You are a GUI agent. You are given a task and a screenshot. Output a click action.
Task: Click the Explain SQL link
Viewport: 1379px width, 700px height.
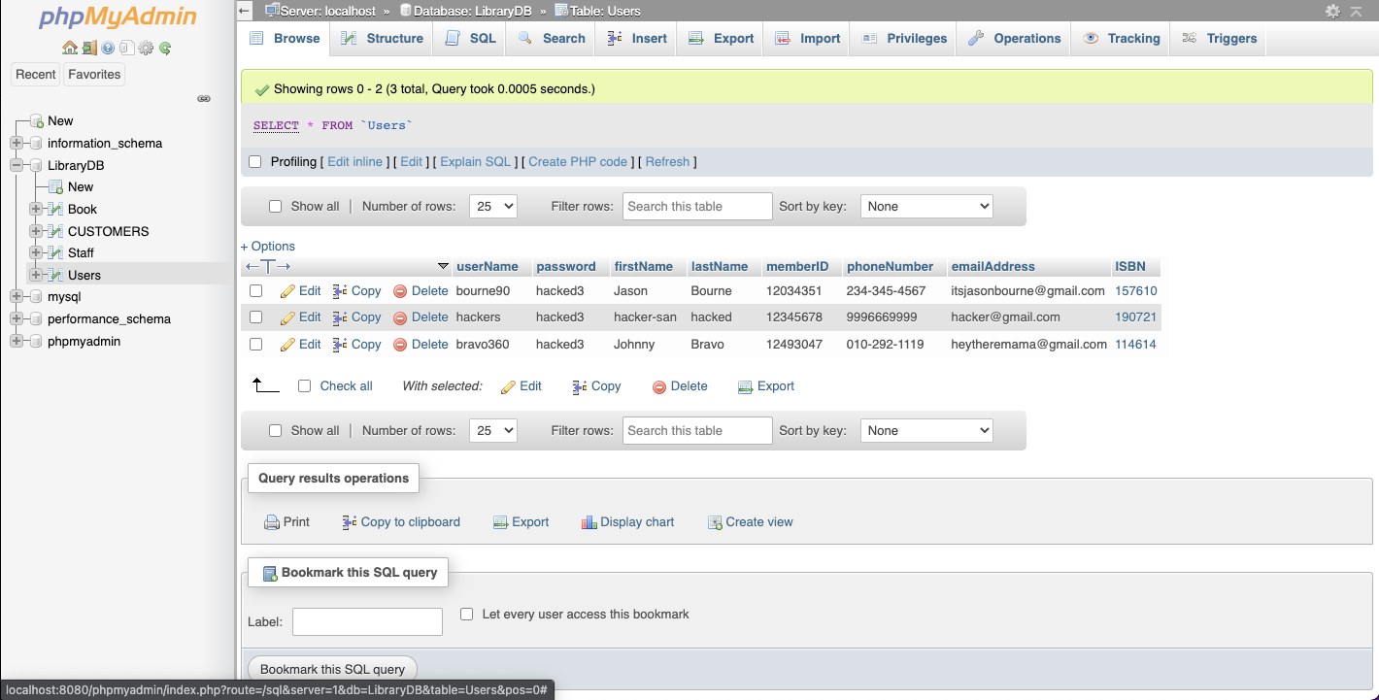[x=475, y=161]
